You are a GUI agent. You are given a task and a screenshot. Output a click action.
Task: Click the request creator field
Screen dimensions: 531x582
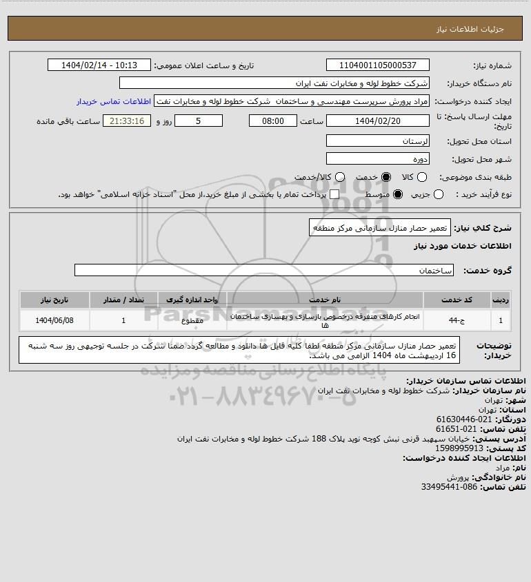(x=292, y=101)
